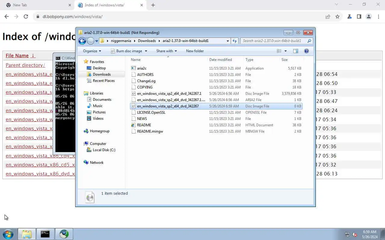Click the Explorer search box
Viewport: 385px width, 240px height.
(276, 41)
